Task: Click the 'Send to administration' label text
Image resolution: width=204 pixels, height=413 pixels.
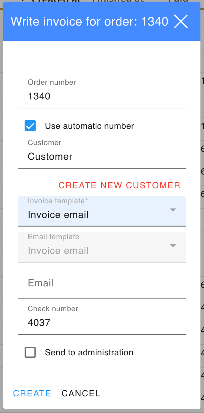Action: [x=89, y=352]
